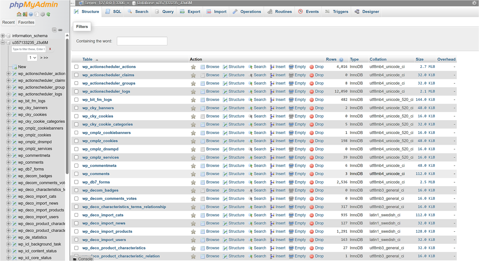Click red Drop icon for wp_deco_import_cats
The width and height of the screenshot is (479, 261).
click(312, 215)
